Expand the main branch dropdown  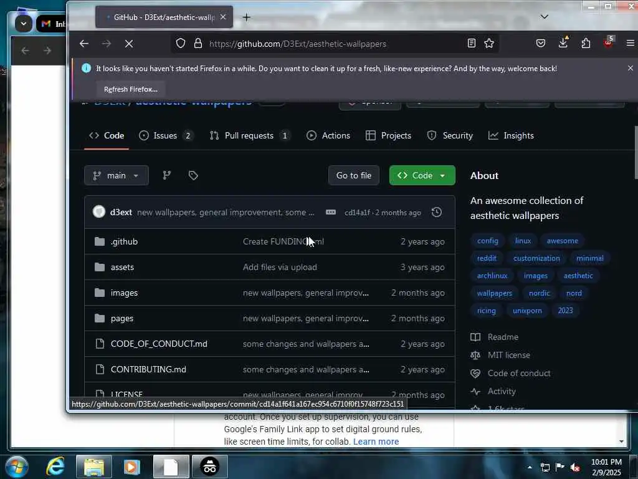point(117,175)
